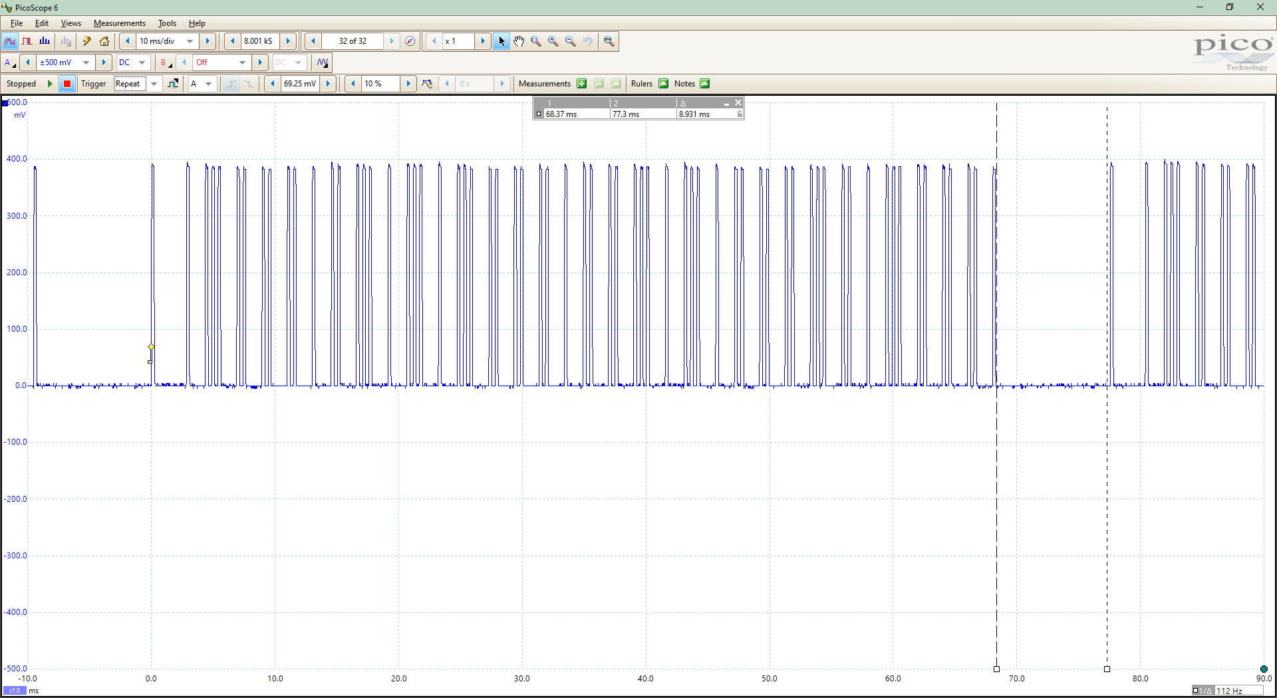
Task: Close the ruler legend box
Action: 738,103
